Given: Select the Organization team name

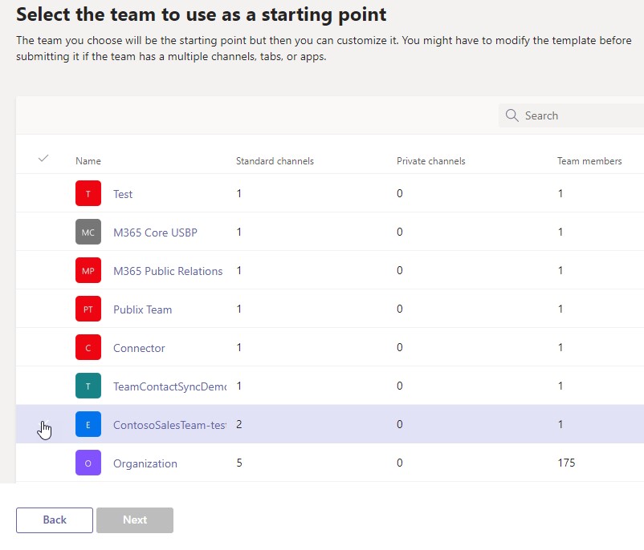Looking at the screenshot, I should [x=145, y=463].
